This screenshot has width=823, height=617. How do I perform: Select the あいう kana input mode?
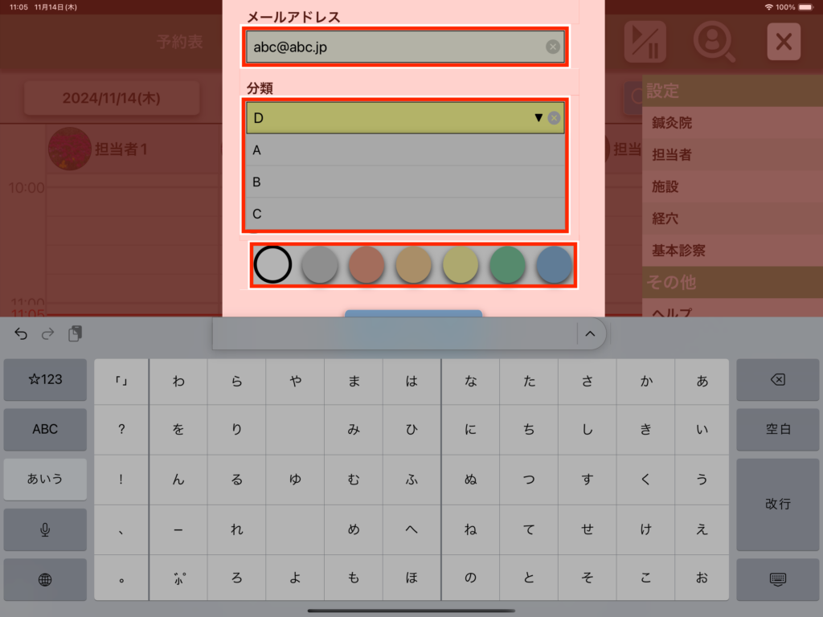click(x=45, y=479)
